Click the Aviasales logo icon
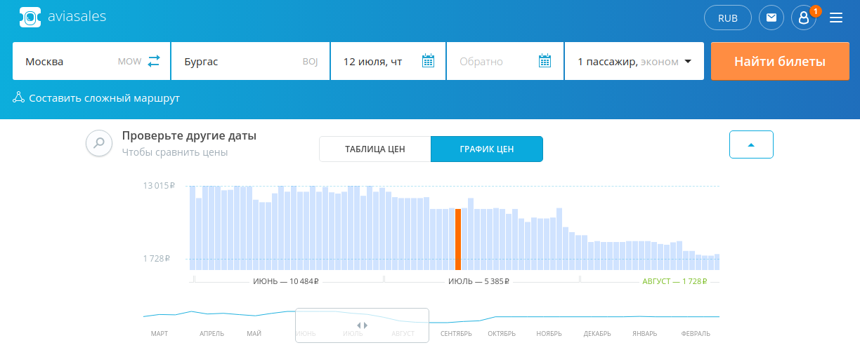The image size is (860, 357). coord(30,17)
